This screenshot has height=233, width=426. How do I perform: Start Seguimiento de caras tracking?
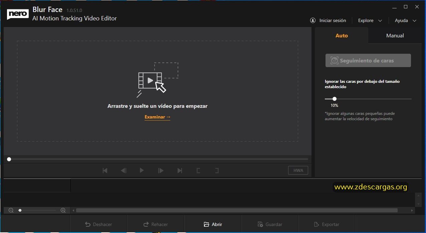(368, 61)
